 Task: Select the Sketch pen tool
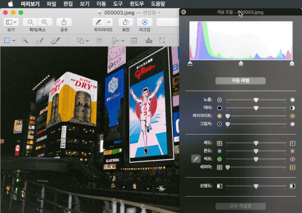pos(40,41)
